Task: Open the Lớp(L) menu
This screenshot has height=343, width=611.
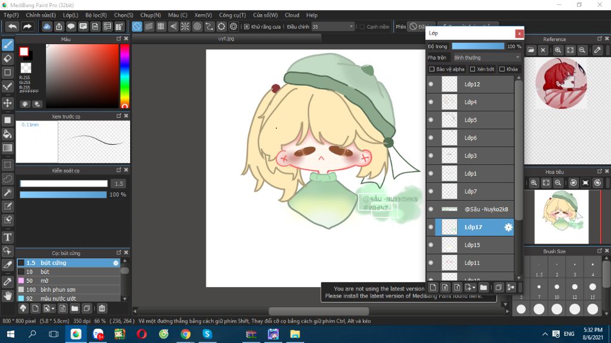Action: click(x=70, y=15)
